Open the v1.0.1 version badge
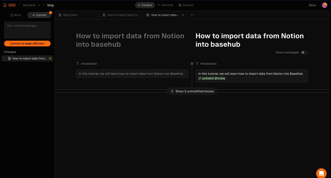Viewport: 331px width, 178px height. [12, 5]
